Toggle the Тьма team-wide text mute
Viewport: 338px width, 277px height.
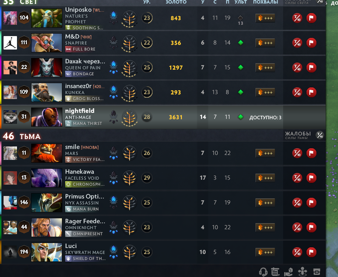(320, 135)
